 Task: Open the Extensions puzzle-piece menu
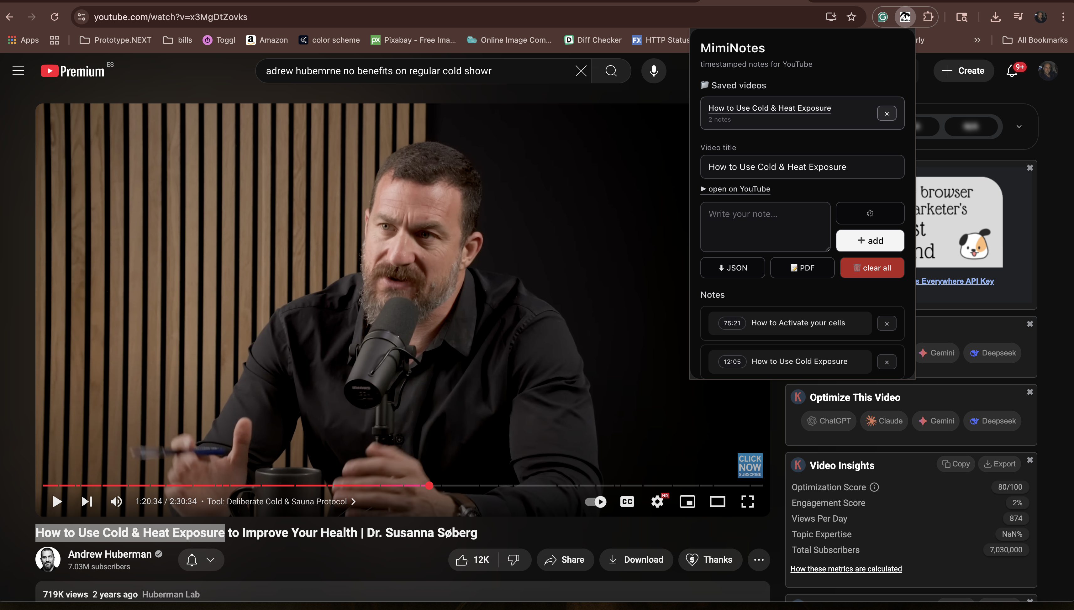coord(928,17)
